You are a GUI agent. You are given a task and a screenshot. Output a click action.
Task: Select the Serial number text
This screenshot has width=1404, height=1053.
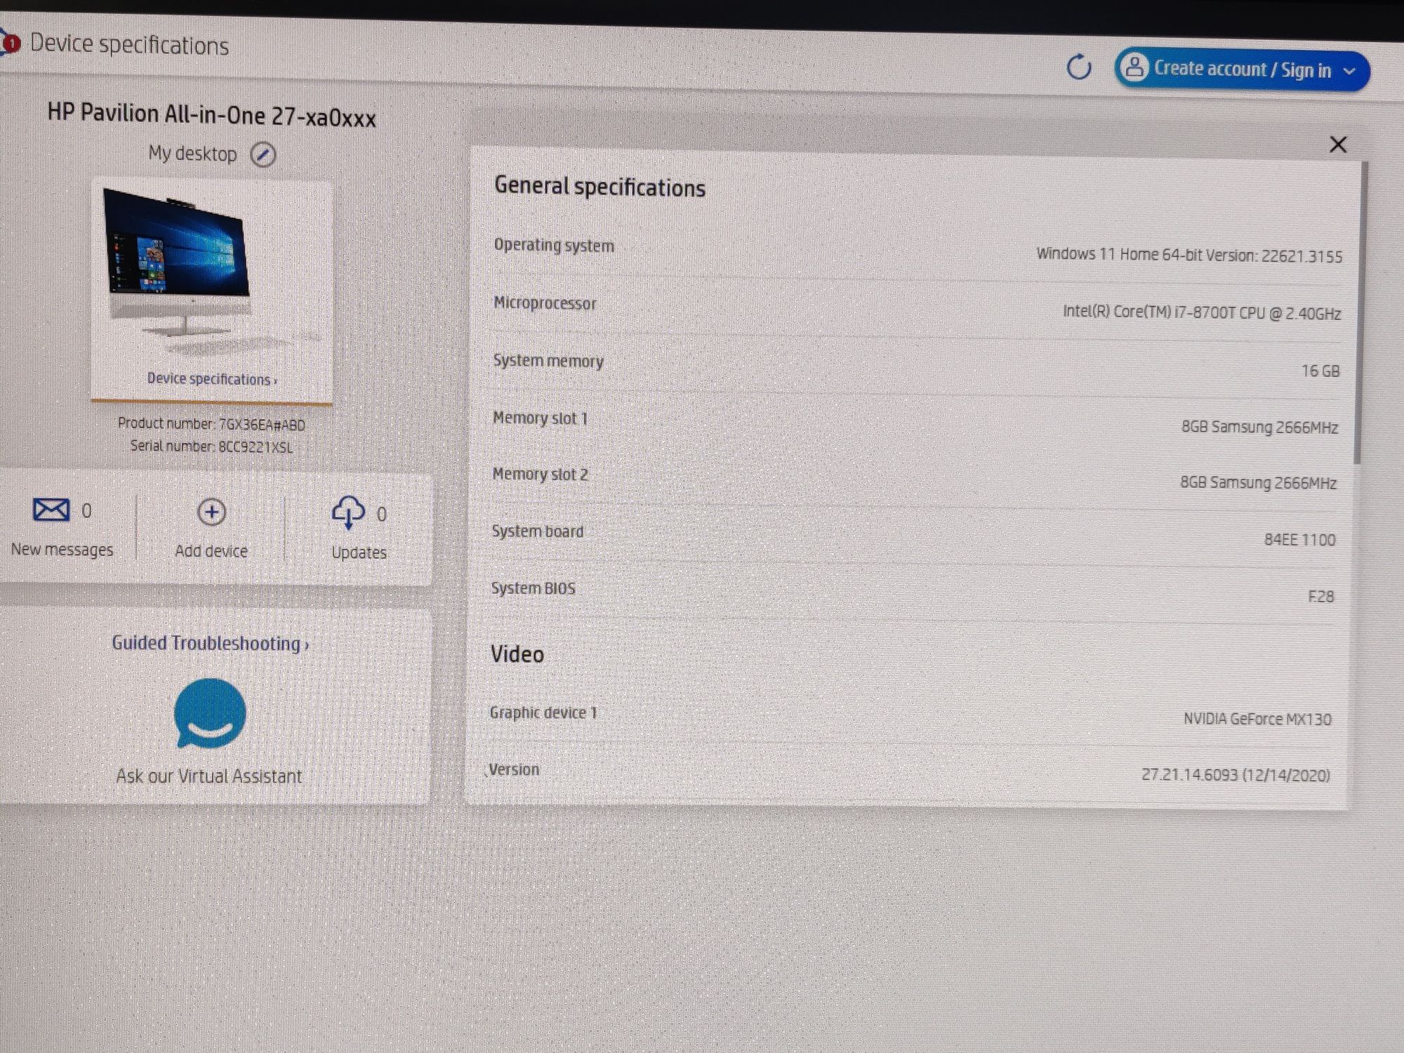[x=211, y=446]
